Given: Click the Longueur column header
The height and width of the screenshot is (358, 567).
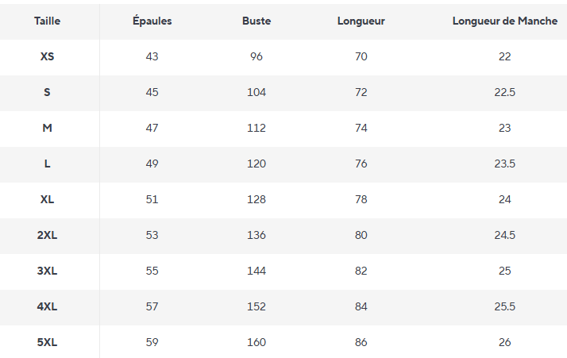Looking at the screenshot, I should click(361, 21).
